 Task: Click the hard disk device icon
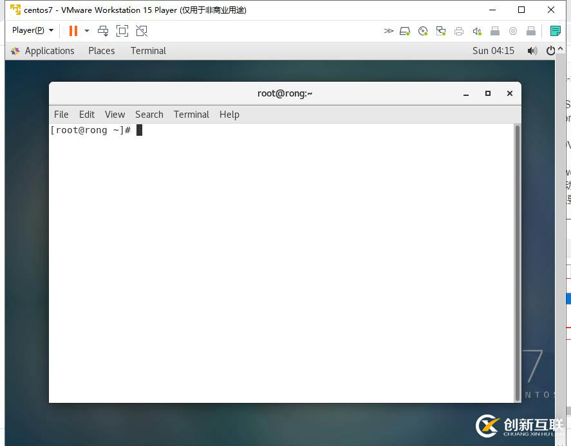tap(404, 31)
